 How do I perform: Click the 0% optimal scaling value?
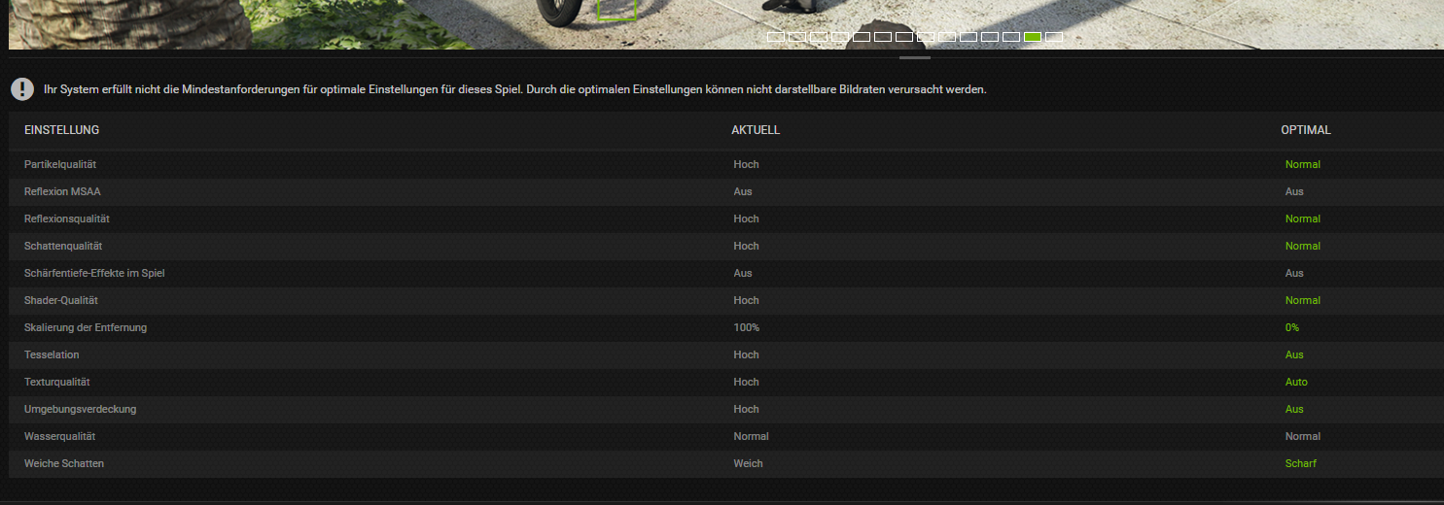coord(1292,327)
